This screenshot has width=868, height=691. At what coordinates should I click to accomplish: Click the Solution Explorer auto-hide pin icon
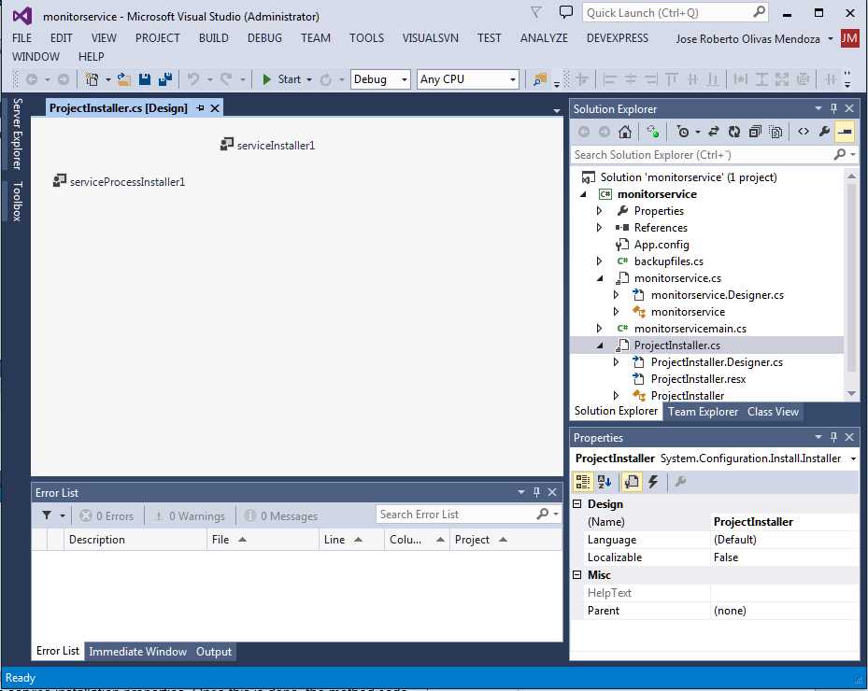833,108
